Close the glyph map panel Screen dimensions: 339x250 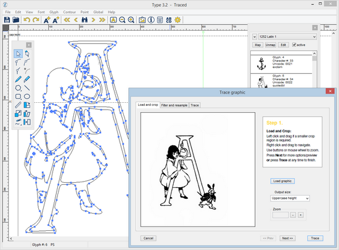315,28
